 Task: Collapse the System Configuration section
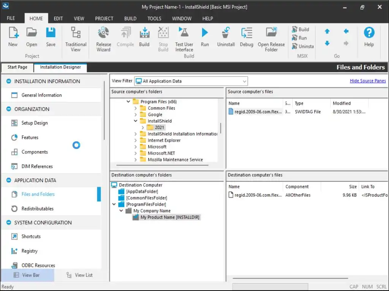[x=9, y=222]
